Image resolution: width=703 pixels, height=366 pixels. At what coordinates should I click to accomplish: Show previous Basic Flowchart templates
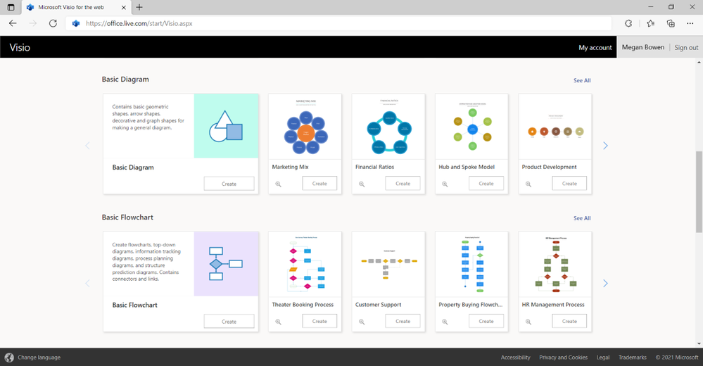point(87,284)
